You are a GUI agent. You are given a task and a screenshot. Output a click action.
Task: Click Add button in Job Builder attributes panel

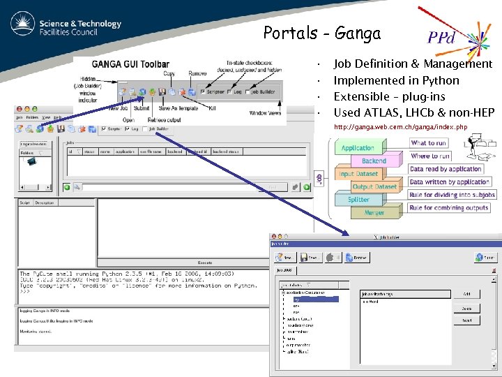467,294
